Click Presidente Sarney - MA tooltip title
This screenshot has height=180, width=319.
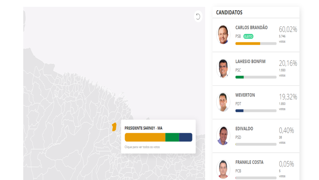coord(143,128)
